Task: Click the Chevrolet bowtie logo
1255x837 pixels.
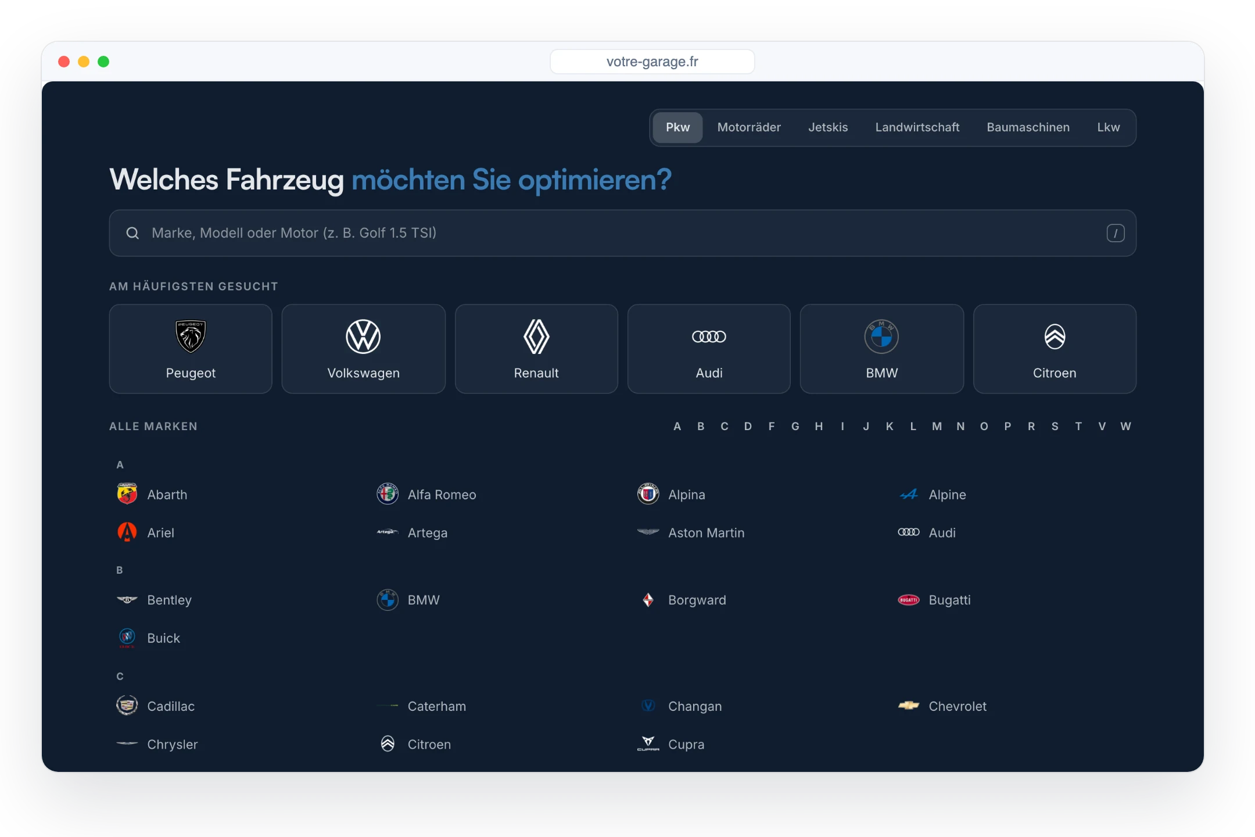Action: coord(909,706)
